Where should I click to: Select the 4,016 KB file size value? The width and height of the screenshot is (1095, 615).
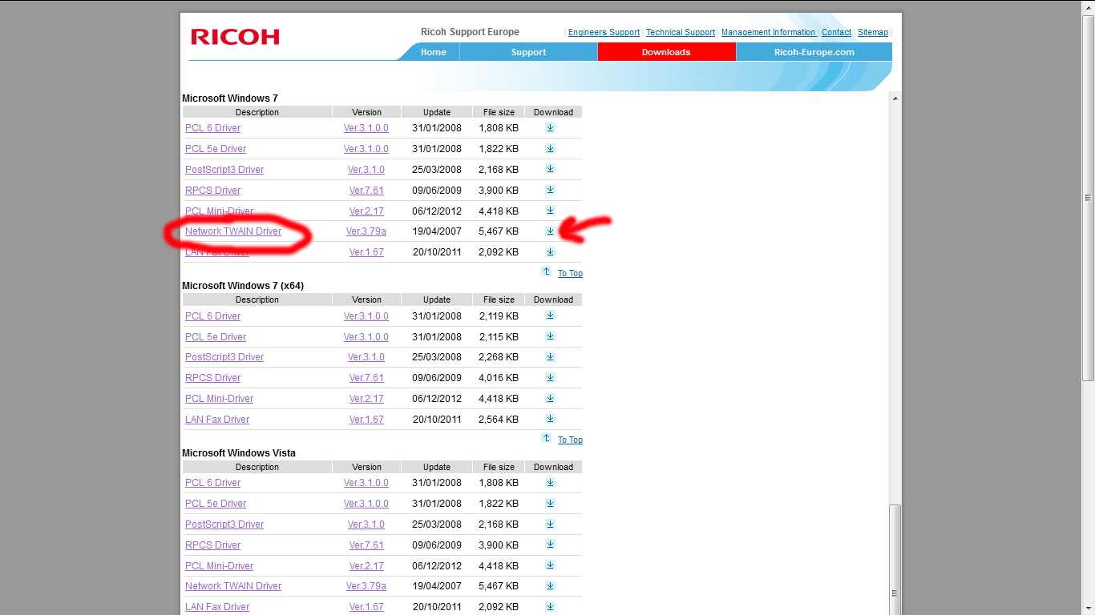499,378
